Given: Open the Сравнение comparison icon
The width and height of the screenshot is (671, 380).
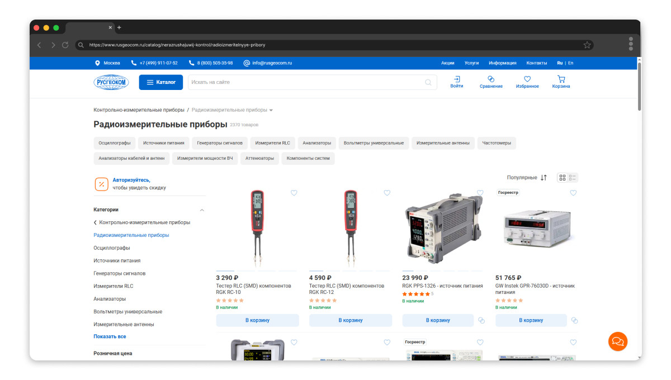Looking at the screenshot, I should tap(491, 79).
